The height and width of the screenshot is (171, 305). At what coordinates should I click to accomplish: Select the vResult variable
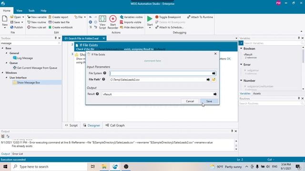pos(248,55)
